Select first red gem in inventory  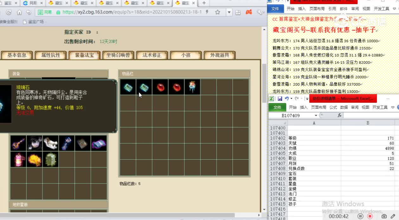click(160, 87)
